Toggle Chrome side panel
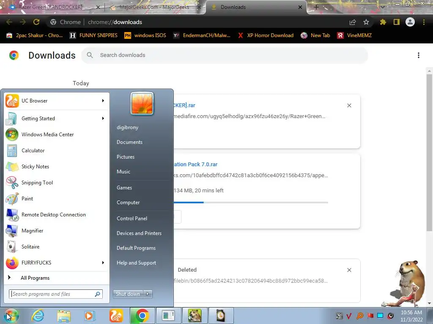This screenshot has width=433, height=324. tap(397, 22)
